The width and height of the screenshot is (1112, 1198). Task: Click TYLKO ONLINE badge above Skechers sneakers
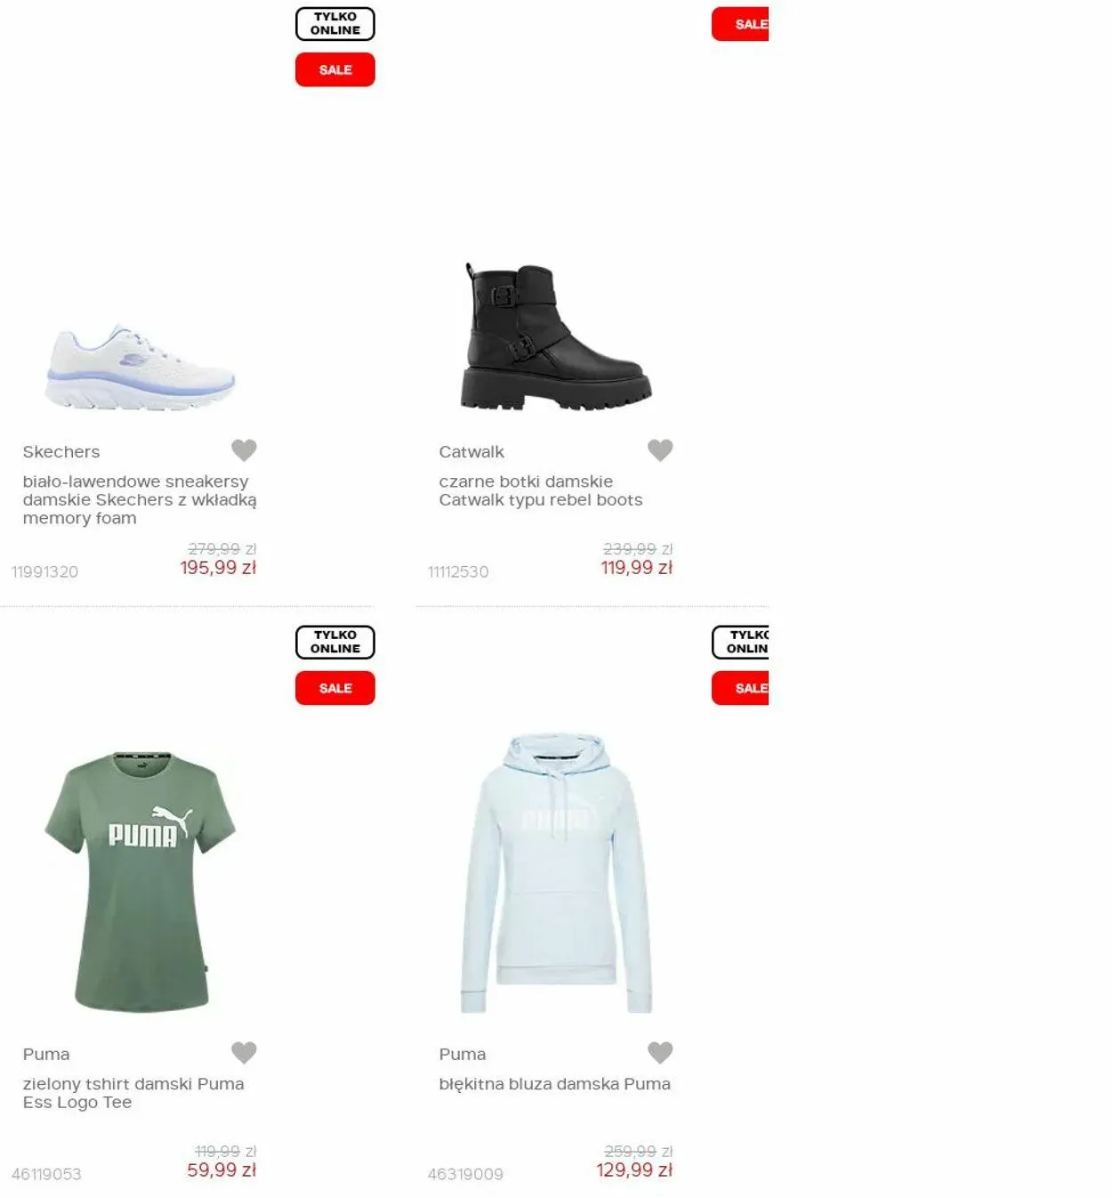[x=335, y=24]
